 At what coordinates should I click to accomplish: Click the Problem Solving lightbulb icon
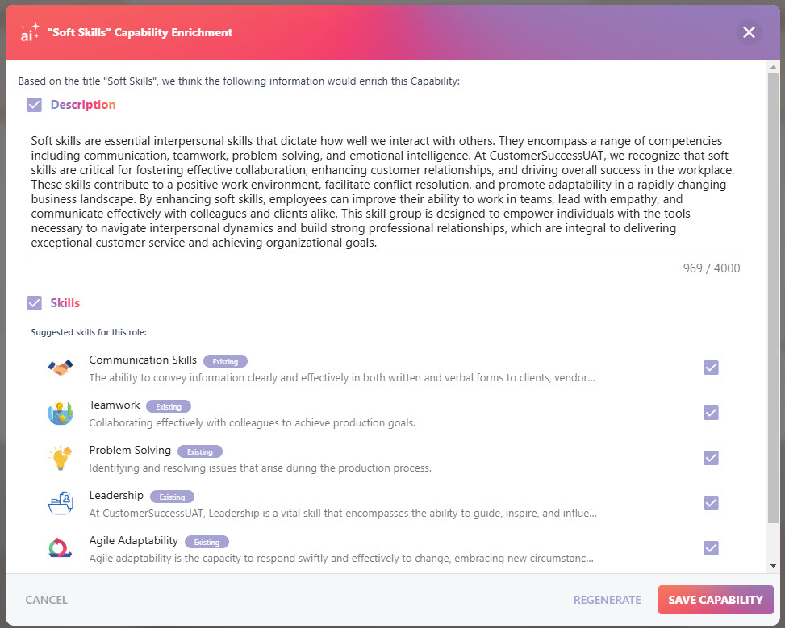60,458
